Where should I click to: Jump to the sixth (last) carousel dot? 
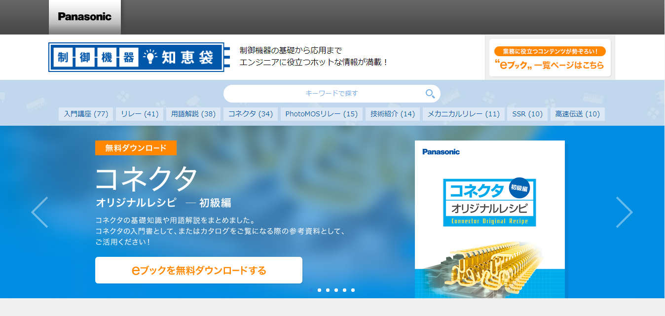click(x=353, y=290)
